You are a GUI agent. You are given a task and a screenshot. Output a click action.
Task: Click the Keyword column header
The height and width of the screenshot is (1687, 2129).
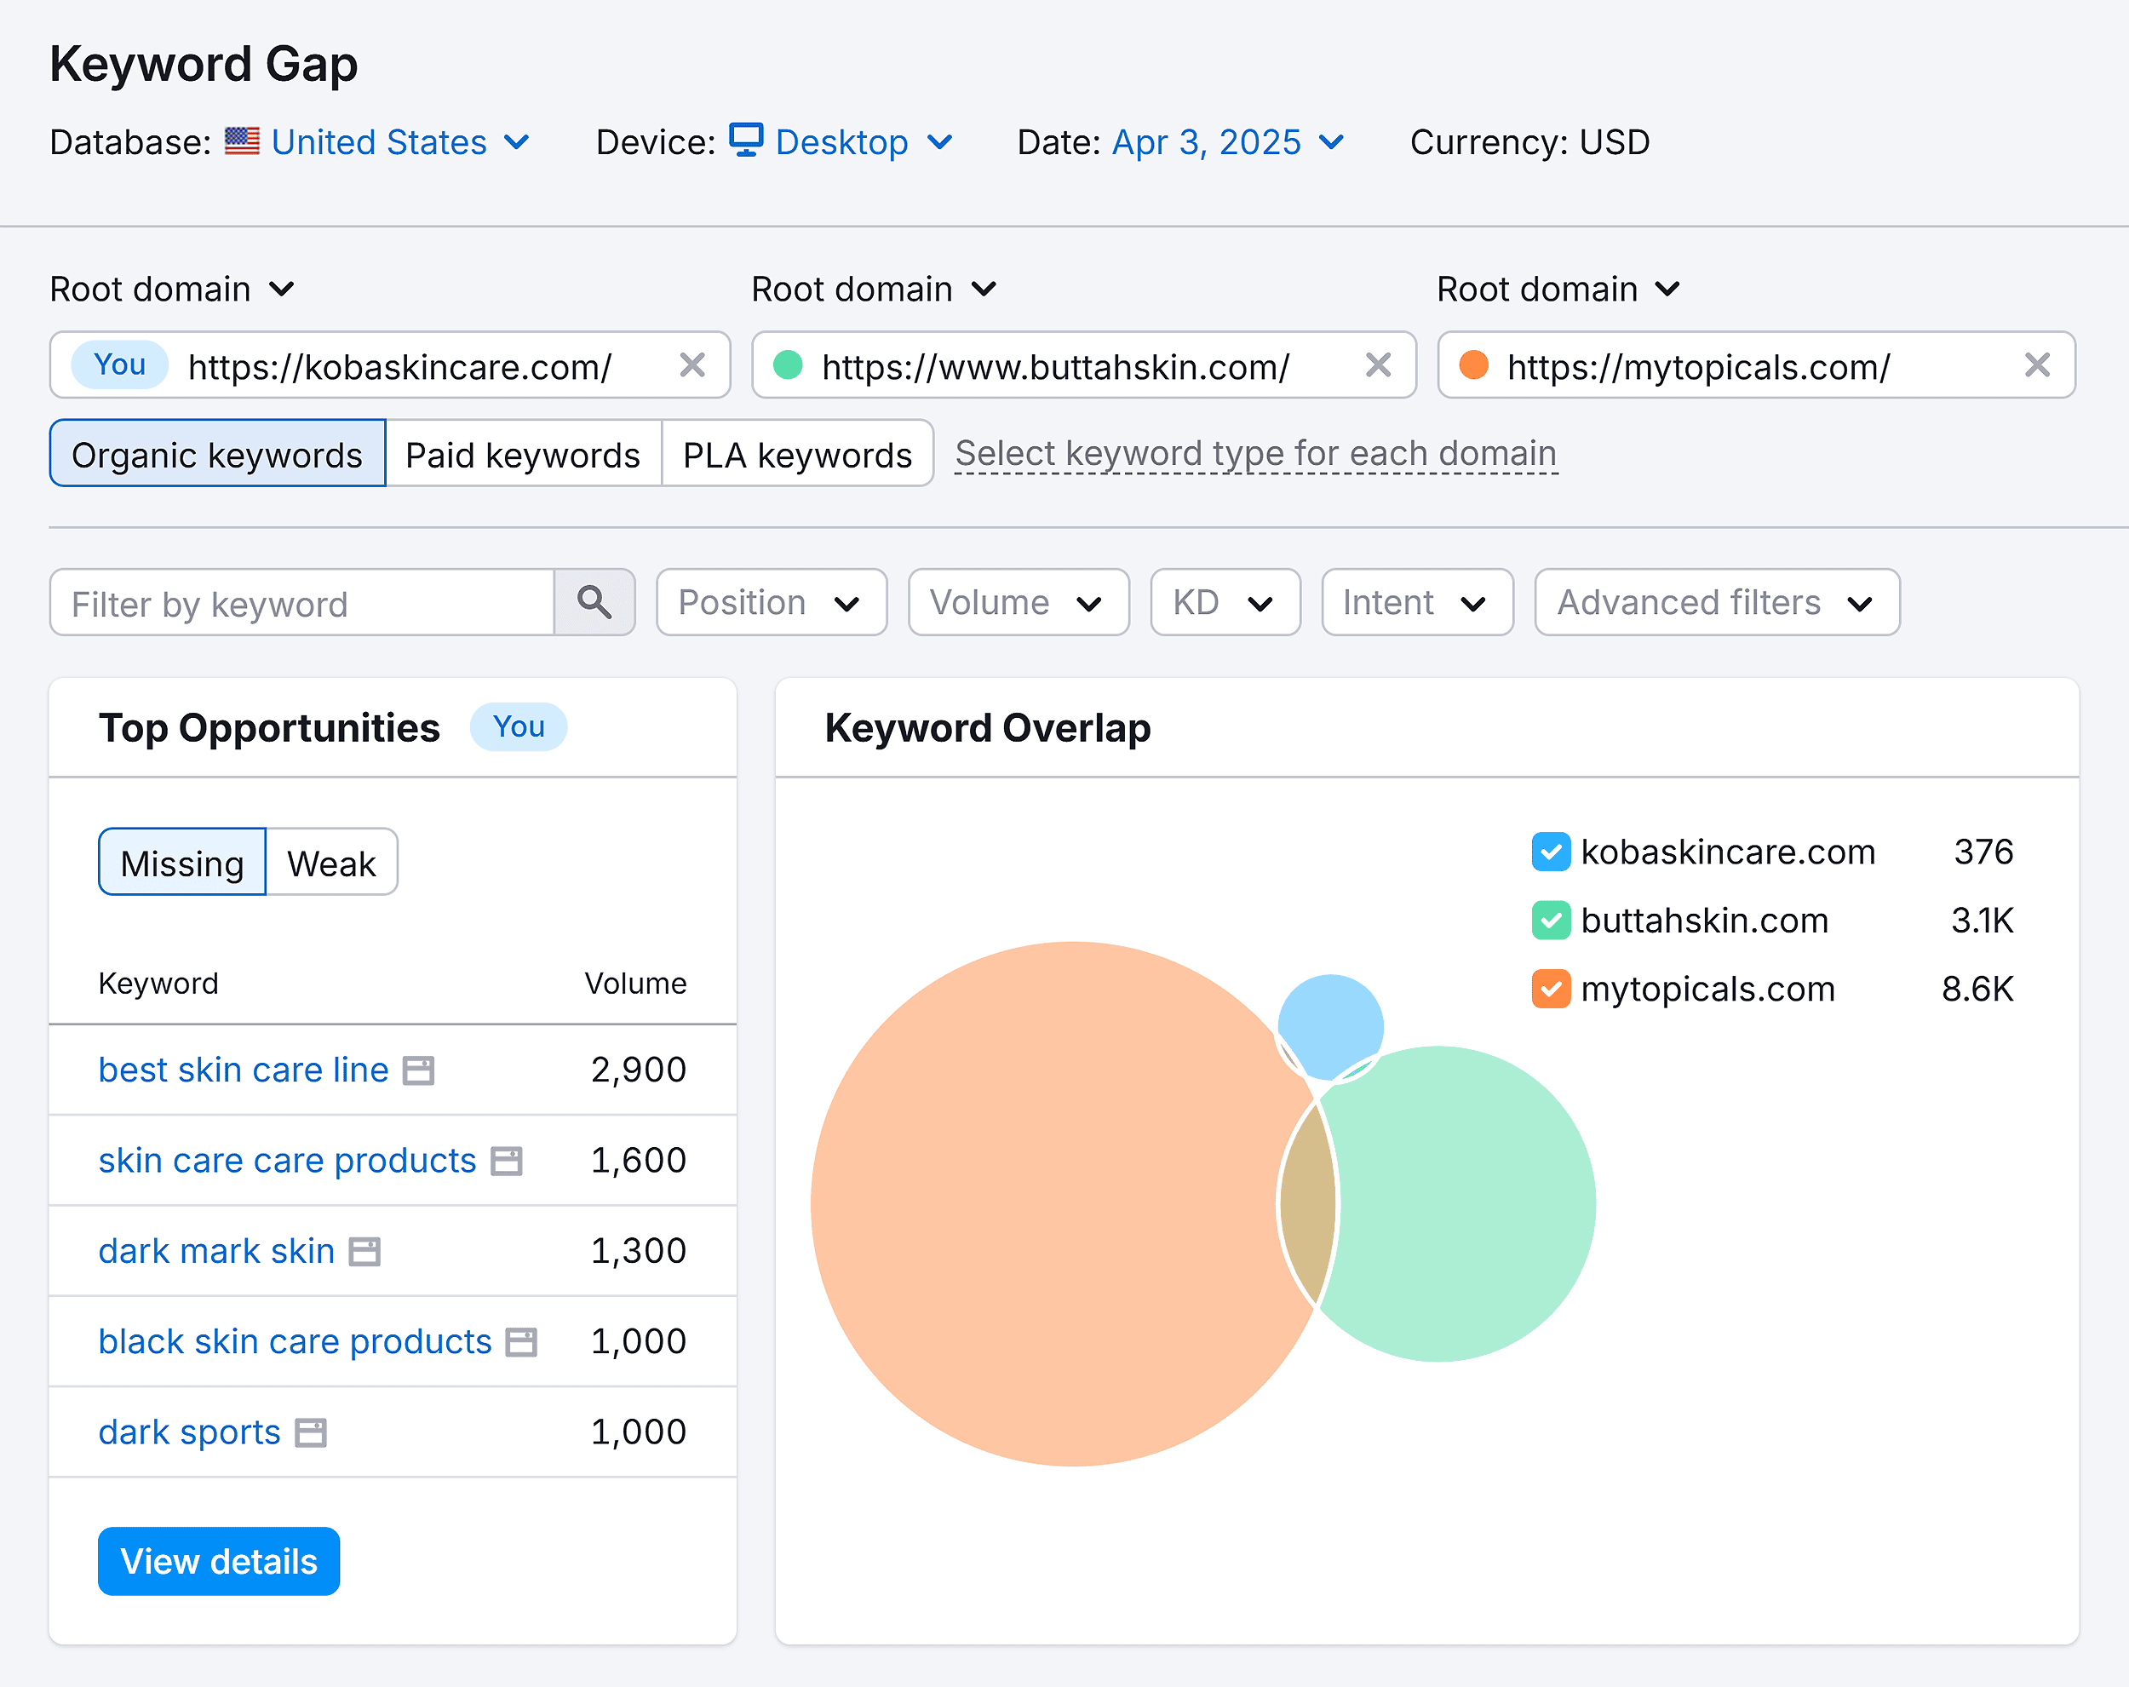click(158, 984)
